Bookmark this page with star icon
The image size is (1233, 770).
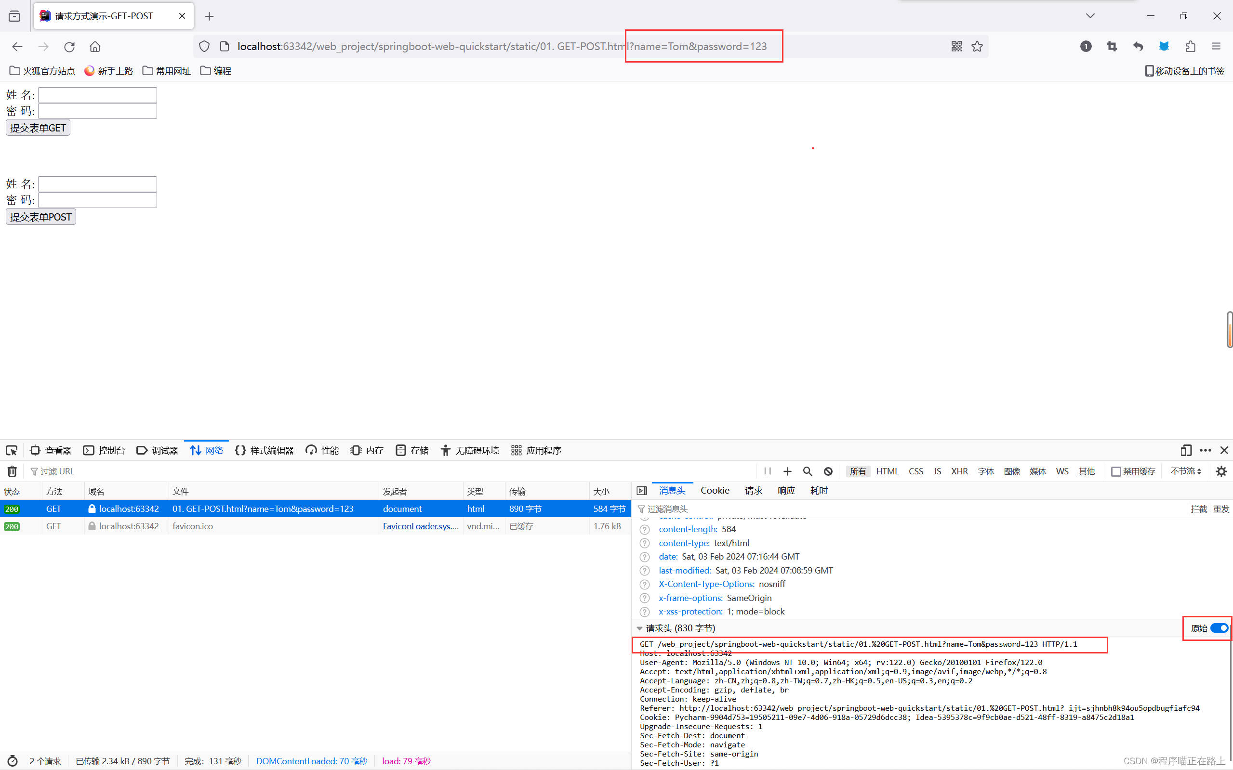(x=977, y=46)
